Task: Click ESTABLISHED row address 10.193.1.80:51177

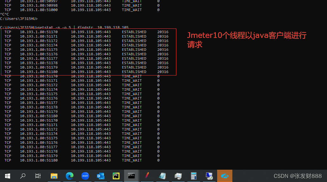Action: (x=39, y=58)
